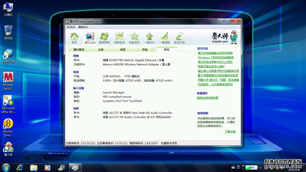
Task: Click the 了解详情 link
Action: (x=230, y=131)
